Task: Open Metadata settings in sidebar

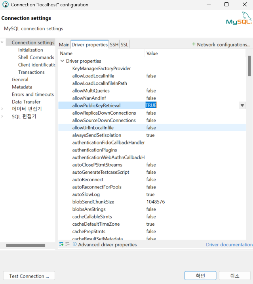Action: click(x=22, y=87)
